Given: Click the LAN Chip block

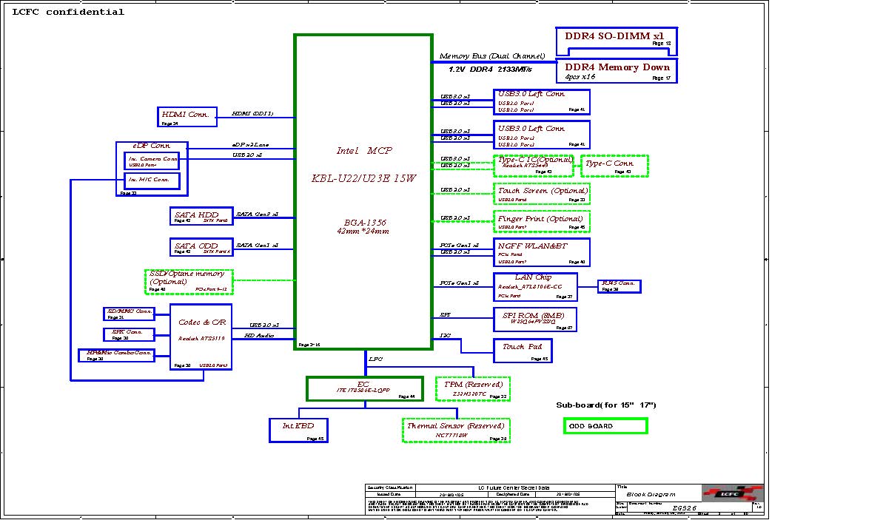Looking at the screenshot, I should [x=535, y=287].
